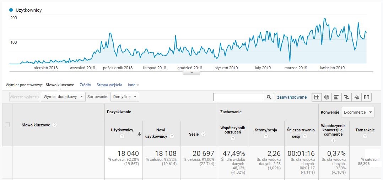Open the Wymiar dodatkowy dropdown

(x=63, y=97)
